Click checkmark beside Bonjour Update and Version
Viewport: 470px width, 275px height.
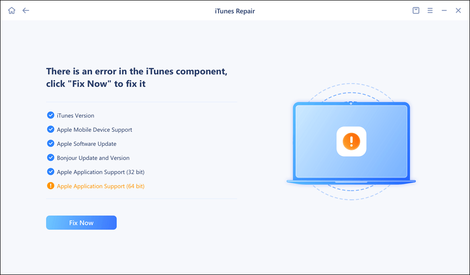51,157
